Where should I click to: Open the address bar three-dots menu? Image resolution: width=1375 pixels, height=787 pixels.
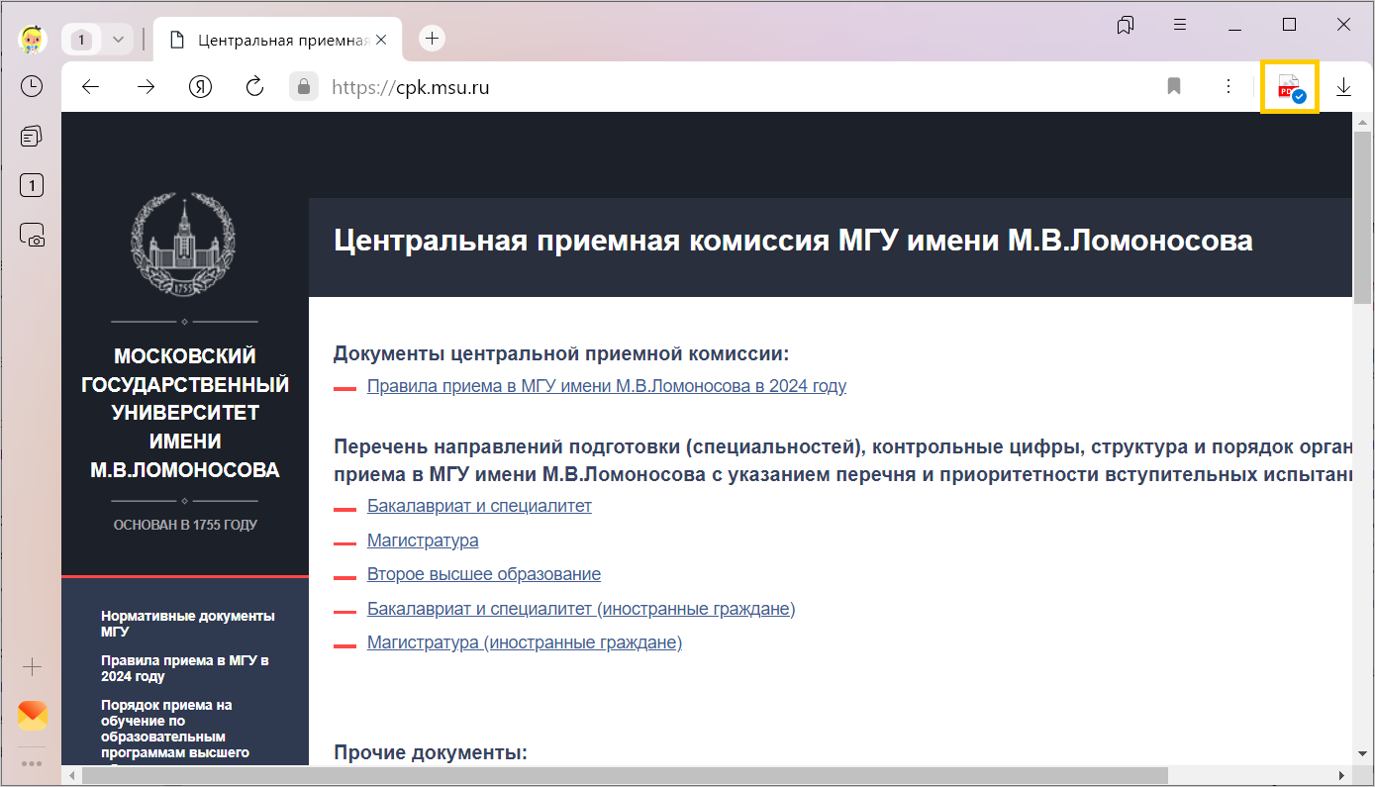(1228, 87)
